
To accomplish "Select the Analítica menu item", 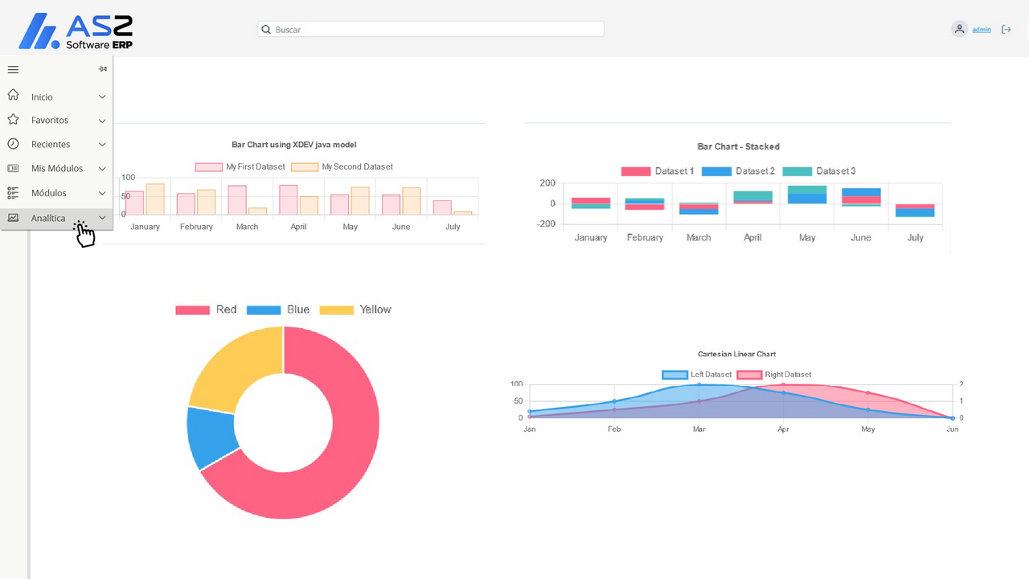I will click(48, 218).
